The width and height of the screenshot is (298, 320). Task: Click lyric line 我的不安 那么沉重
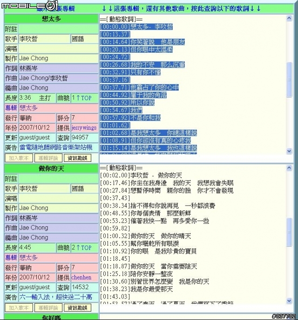click(x=158, y=65)
